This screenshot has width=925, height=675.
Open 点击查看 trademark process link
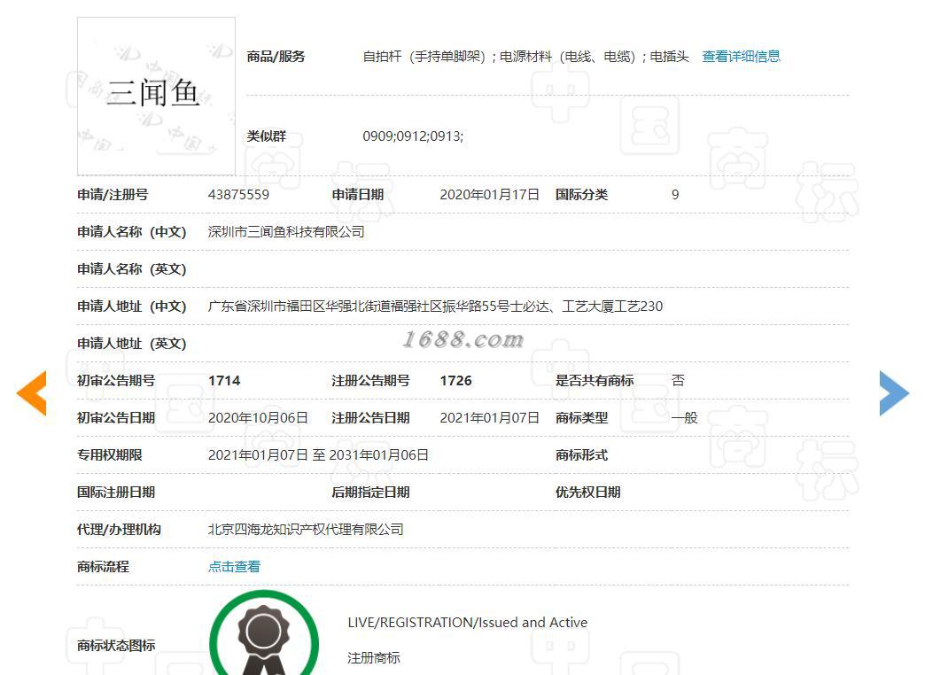(234, 566)
